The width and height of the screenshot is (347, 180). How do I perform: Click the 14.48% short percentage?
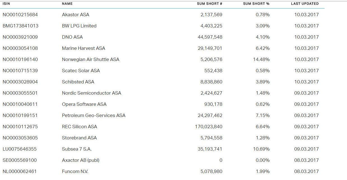coord(261,59)
